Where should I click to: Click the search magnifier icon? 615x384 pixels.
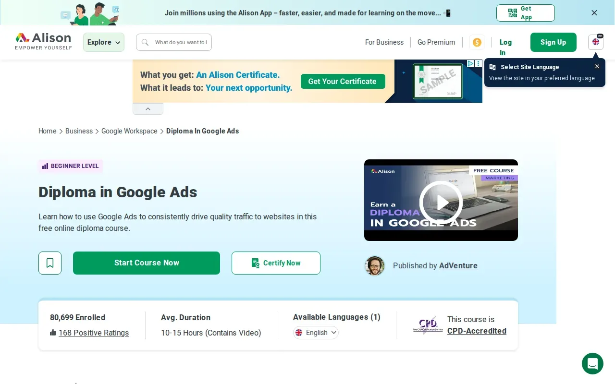pos(145,42)
